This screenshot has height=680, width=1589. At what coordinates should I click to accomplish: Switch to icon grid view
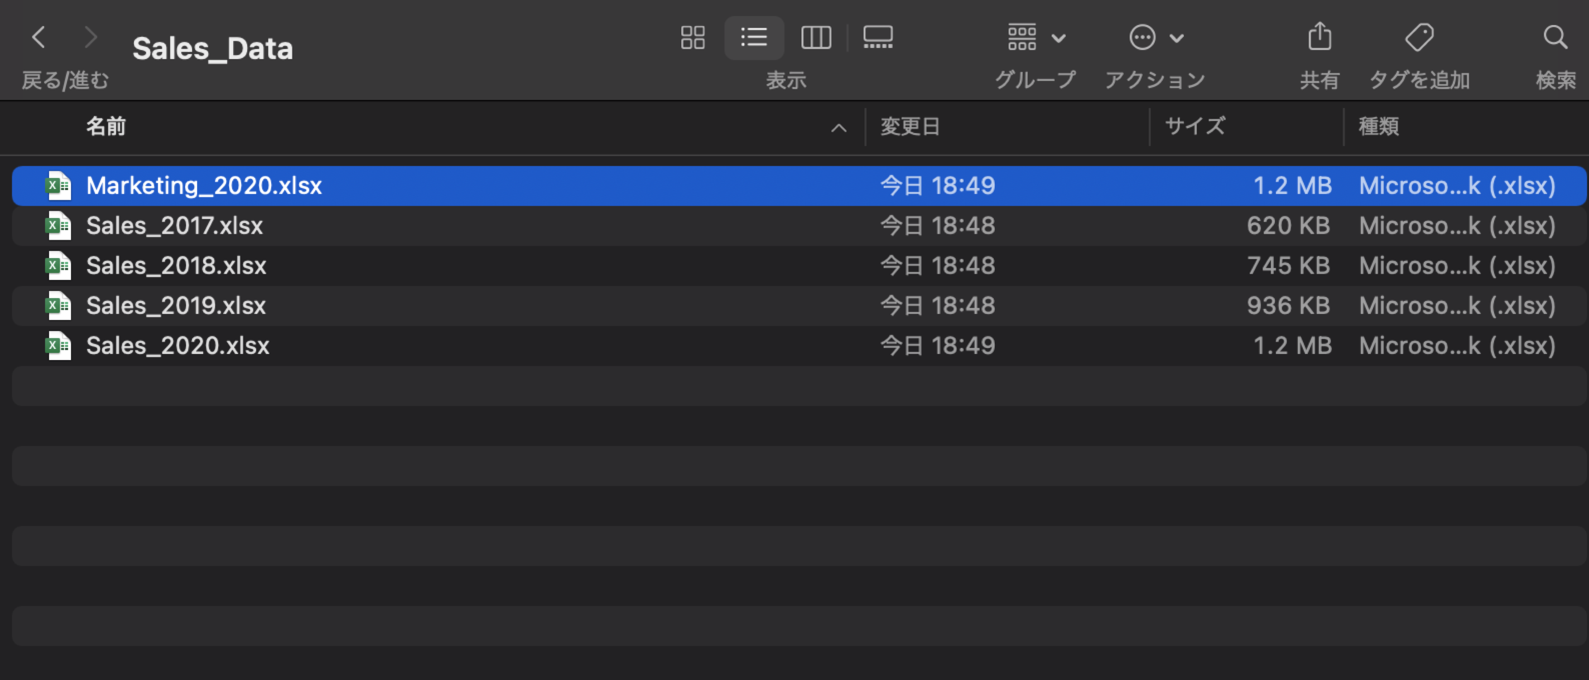click(693, 37)
